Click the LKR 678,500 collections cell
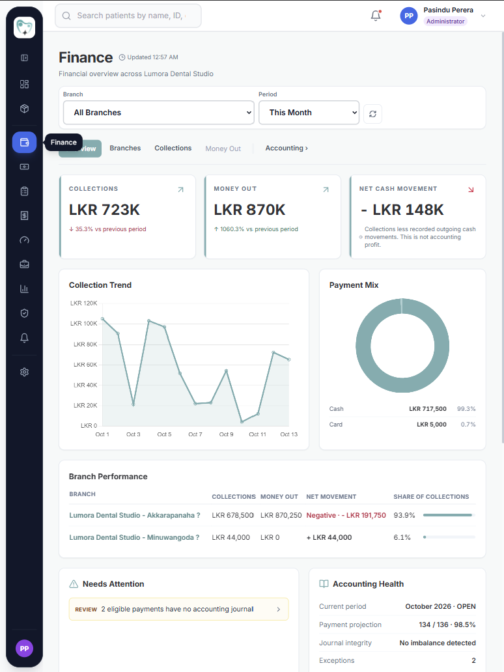 coord(232,515)
